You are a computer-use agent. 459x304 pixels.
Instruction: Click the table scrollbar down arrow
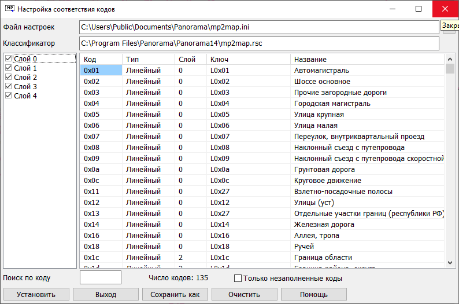(450, 263)
